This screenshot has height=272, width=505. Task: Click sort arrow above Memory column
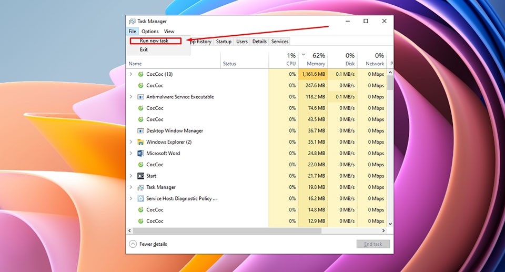(x=304, y=55)
